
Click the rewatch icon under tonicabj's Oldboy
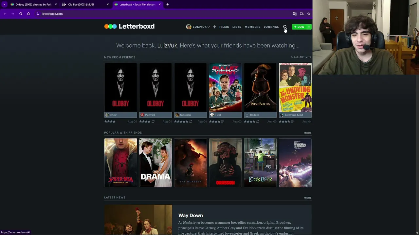(191, 121)
